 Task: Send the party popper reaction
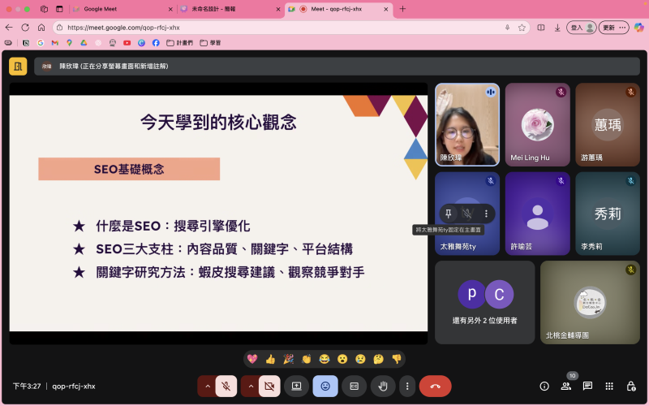(288, 359)
